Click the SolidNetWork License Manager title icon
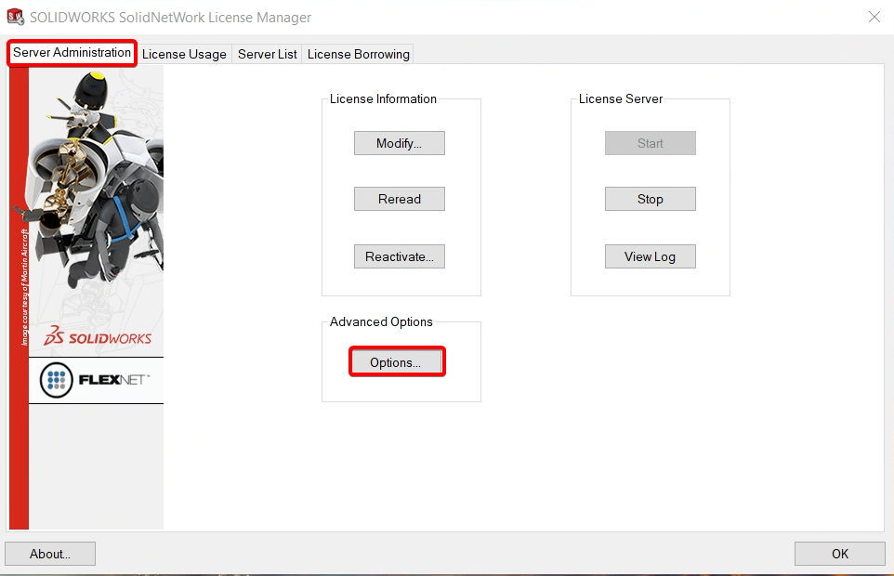Viewport: 894px width, 576px height. (x=16, y=17)
